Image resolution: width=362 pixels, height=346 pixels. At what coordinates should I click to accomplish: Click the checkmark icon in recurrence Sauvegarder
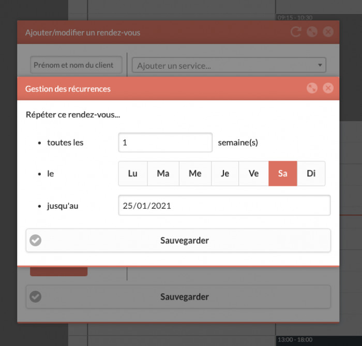[x=35, y=241]
